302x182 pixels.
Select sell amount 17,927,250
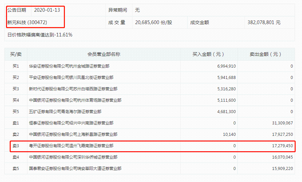point(283,134)
